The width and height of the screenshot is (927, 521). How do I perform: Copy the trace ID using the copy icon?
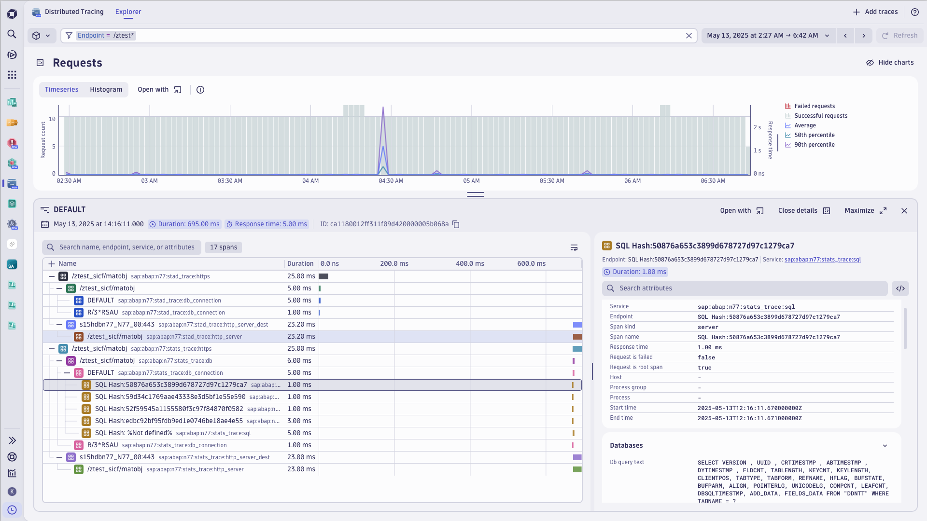click(455, 224)
